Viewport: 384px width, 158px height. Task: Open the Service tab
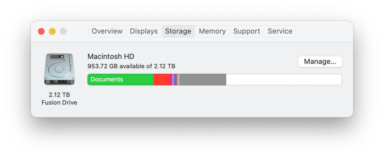[x=280, y=31]
